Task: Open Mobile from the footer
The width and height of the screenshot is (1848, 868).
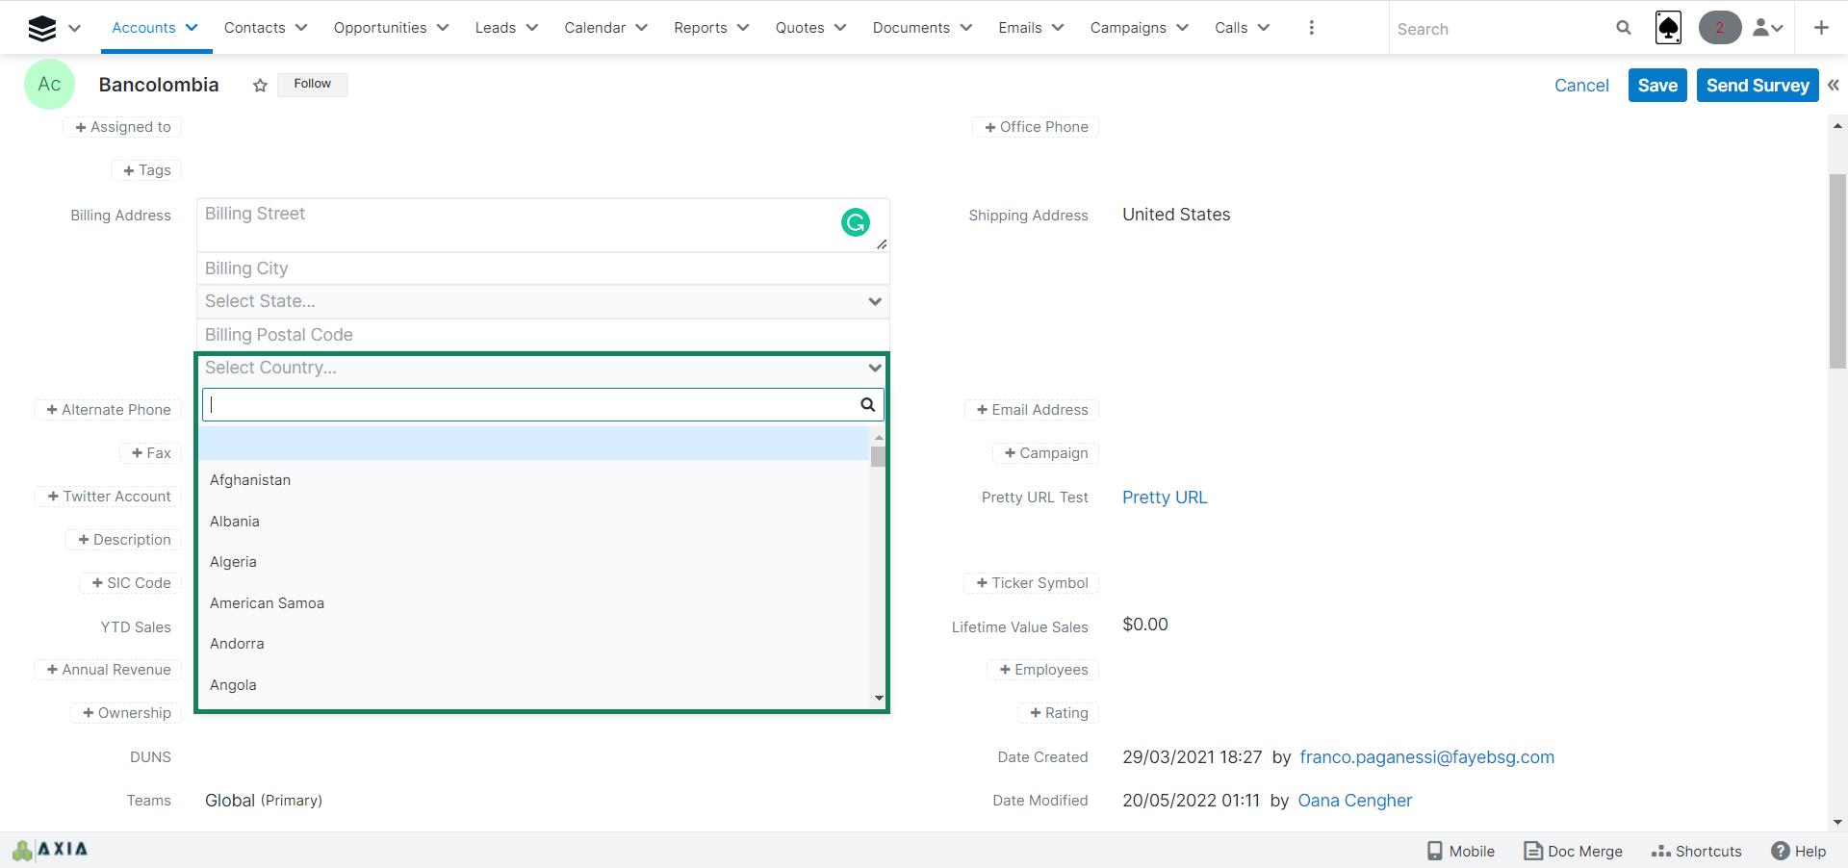Action: 1460,851
